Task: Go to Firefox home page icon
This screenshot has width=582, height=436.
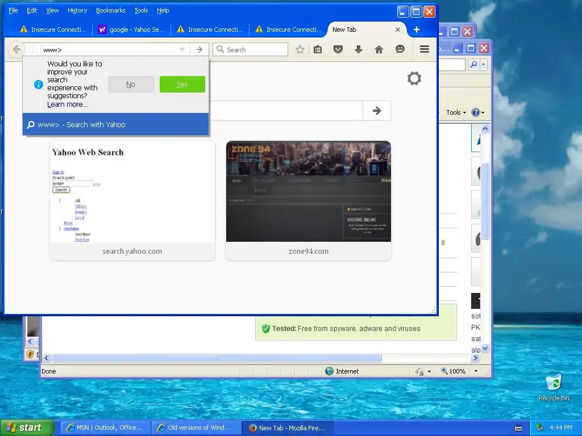Action: click(379, 49)
